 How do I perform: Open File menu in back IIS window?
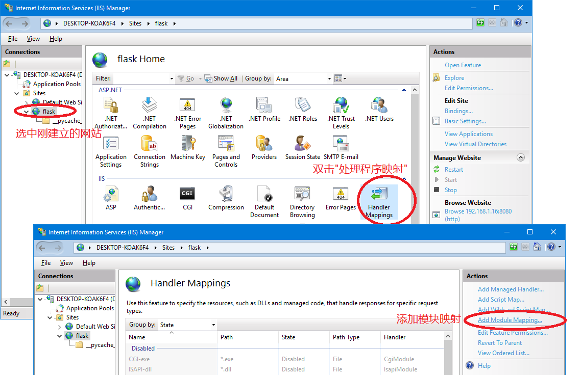(x=13, y=38)
